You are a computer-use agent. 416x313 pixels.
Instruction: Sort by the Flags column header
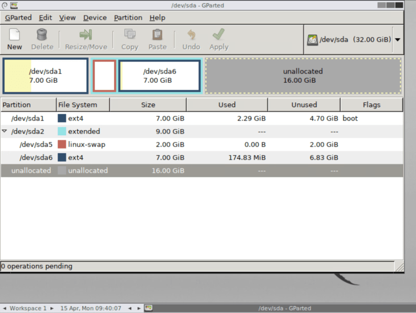tap(371, 105)
